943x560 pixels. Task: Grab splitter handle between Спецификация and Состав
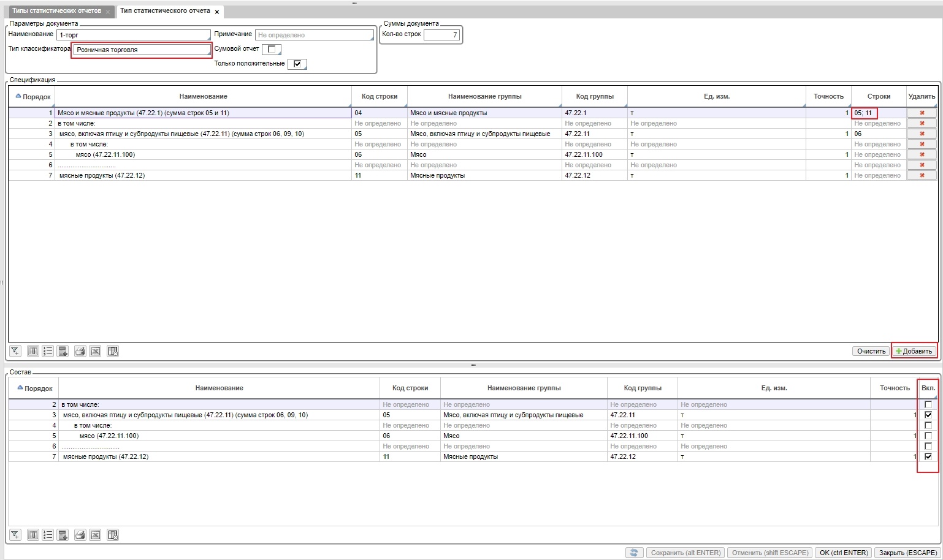[x=473, y=365]
